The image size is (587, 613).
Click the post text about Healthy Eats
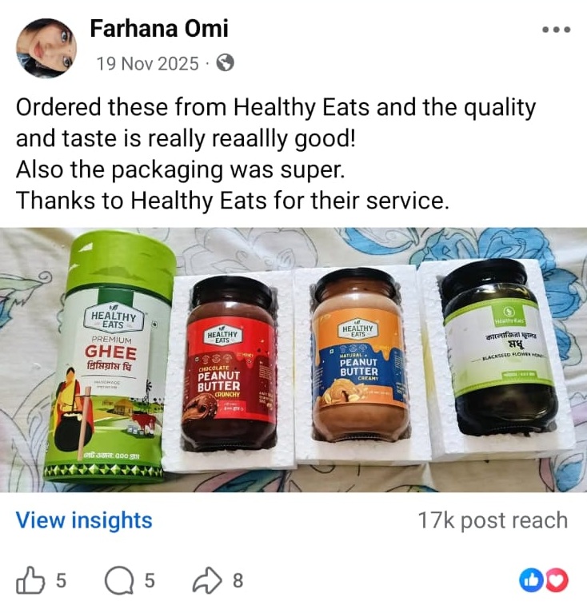(276, 153)
